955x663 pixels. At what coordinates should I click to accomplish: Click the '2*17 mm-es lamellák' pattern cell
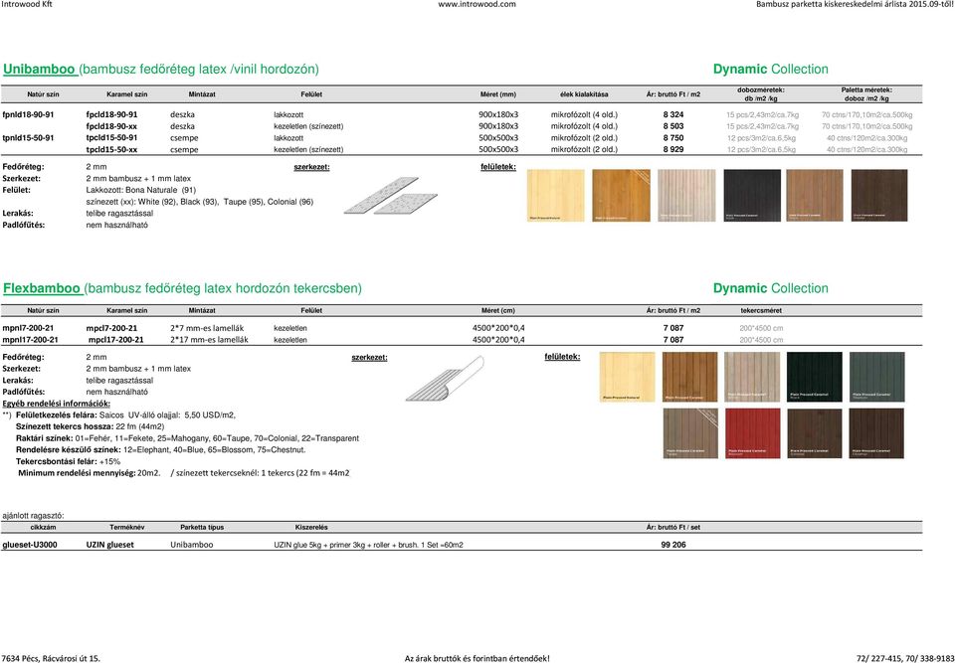[209, 340]
